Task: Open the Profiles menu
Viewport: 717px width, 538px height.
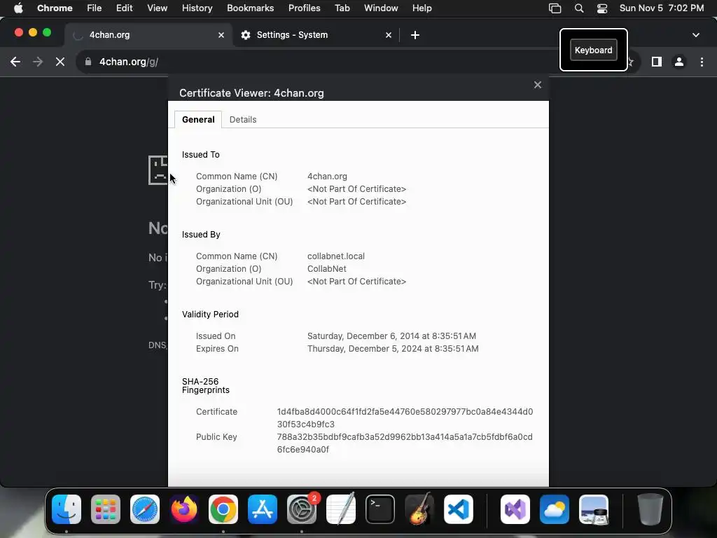Action: point(304,8)
